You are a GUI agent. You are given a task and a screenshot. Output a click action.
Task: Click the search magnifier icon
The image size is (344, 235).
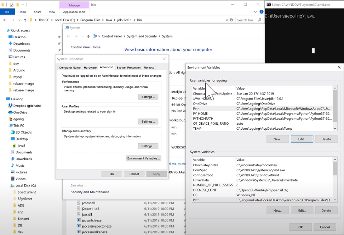259,20
